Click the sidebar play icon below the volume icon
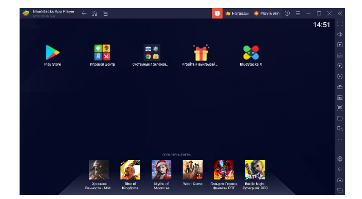Screen dimensions: 362x199 (x=340, y=44)
